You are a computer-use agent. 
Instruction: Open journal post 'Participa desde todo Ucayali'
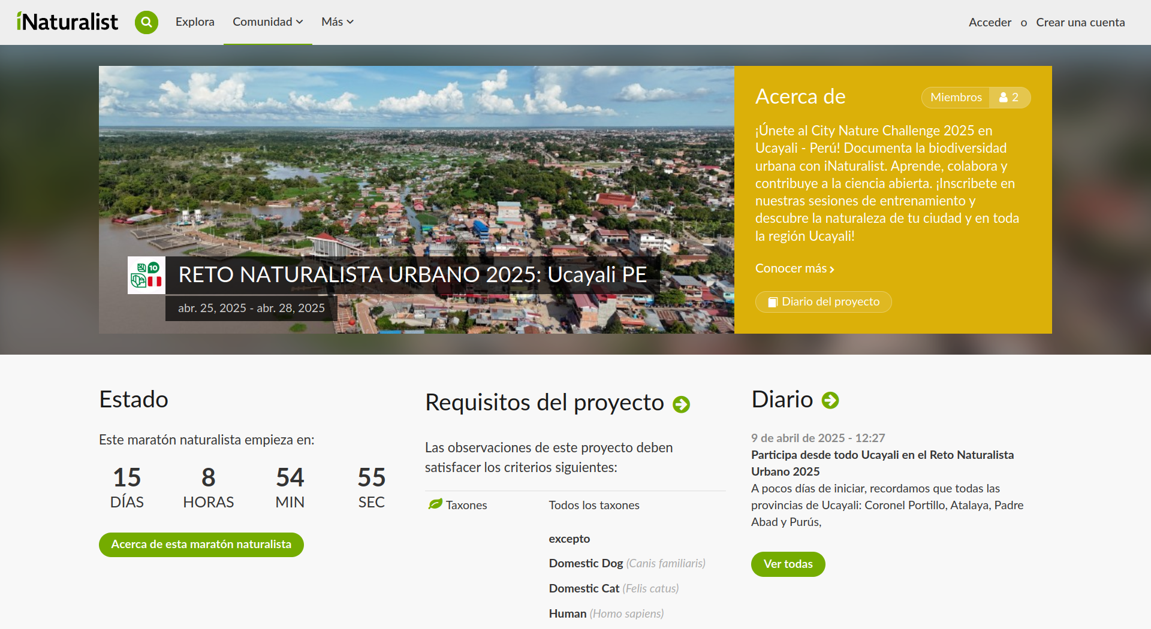pos(882,463)
